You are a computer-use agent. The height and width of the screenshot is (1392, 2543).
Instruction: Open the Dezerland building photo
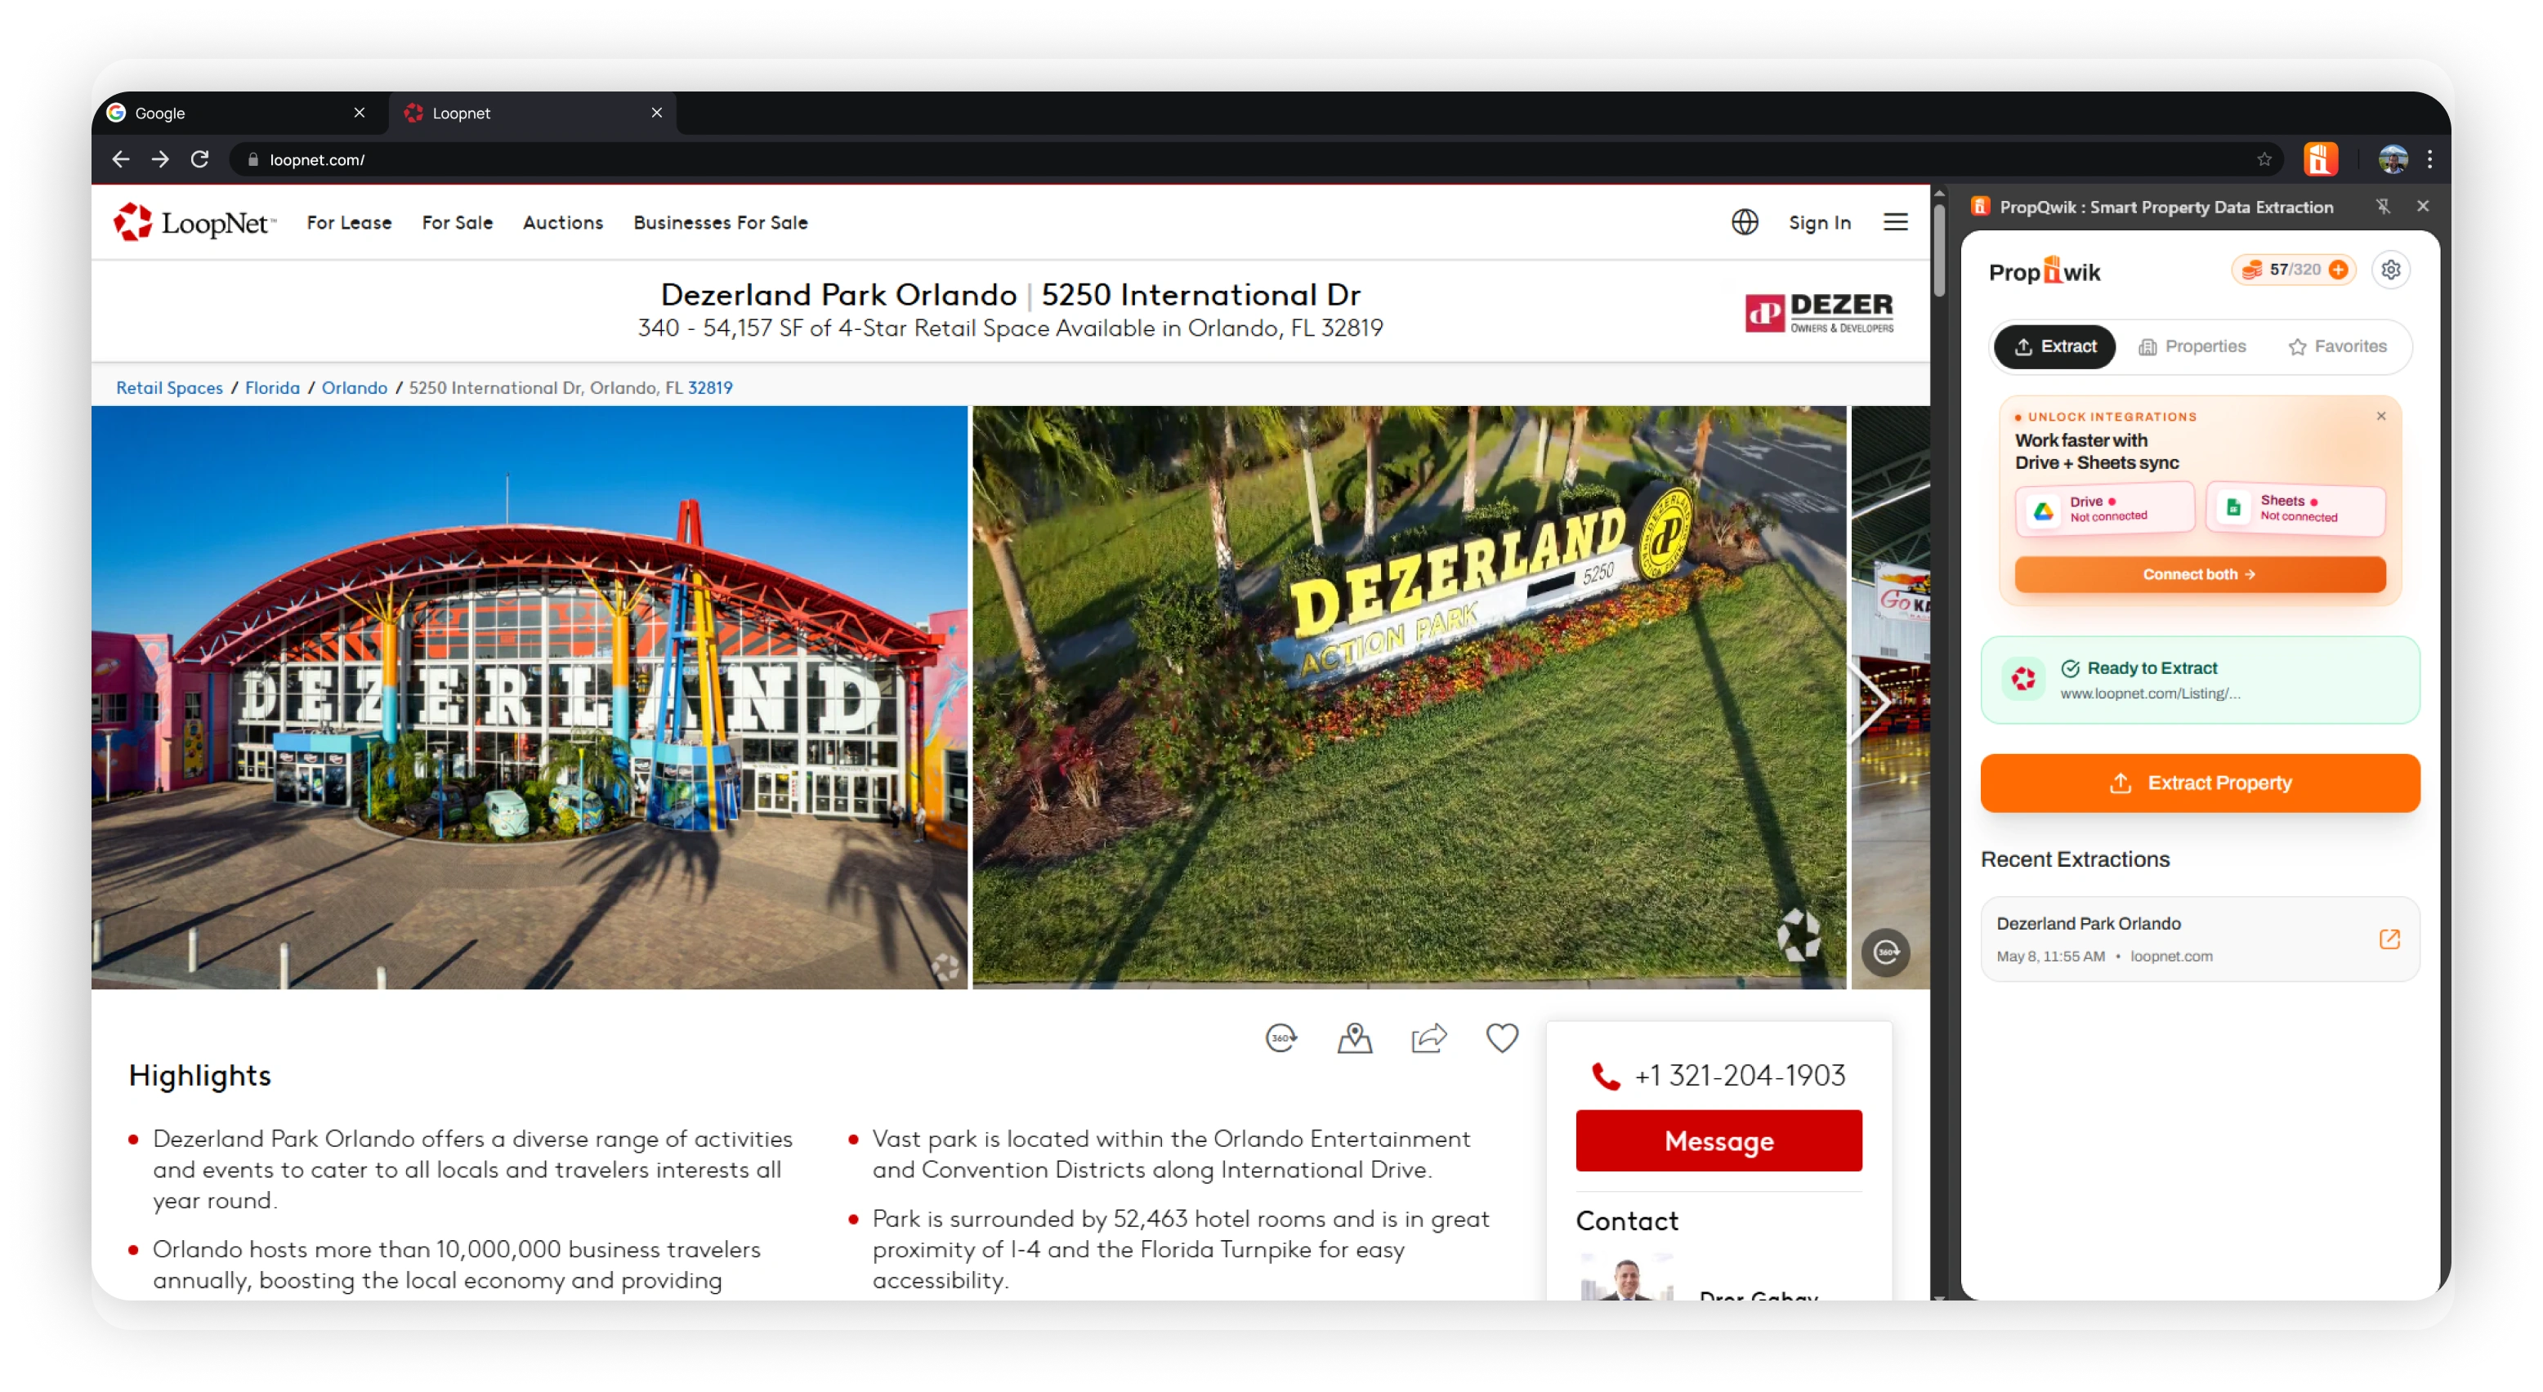point(530,698)
